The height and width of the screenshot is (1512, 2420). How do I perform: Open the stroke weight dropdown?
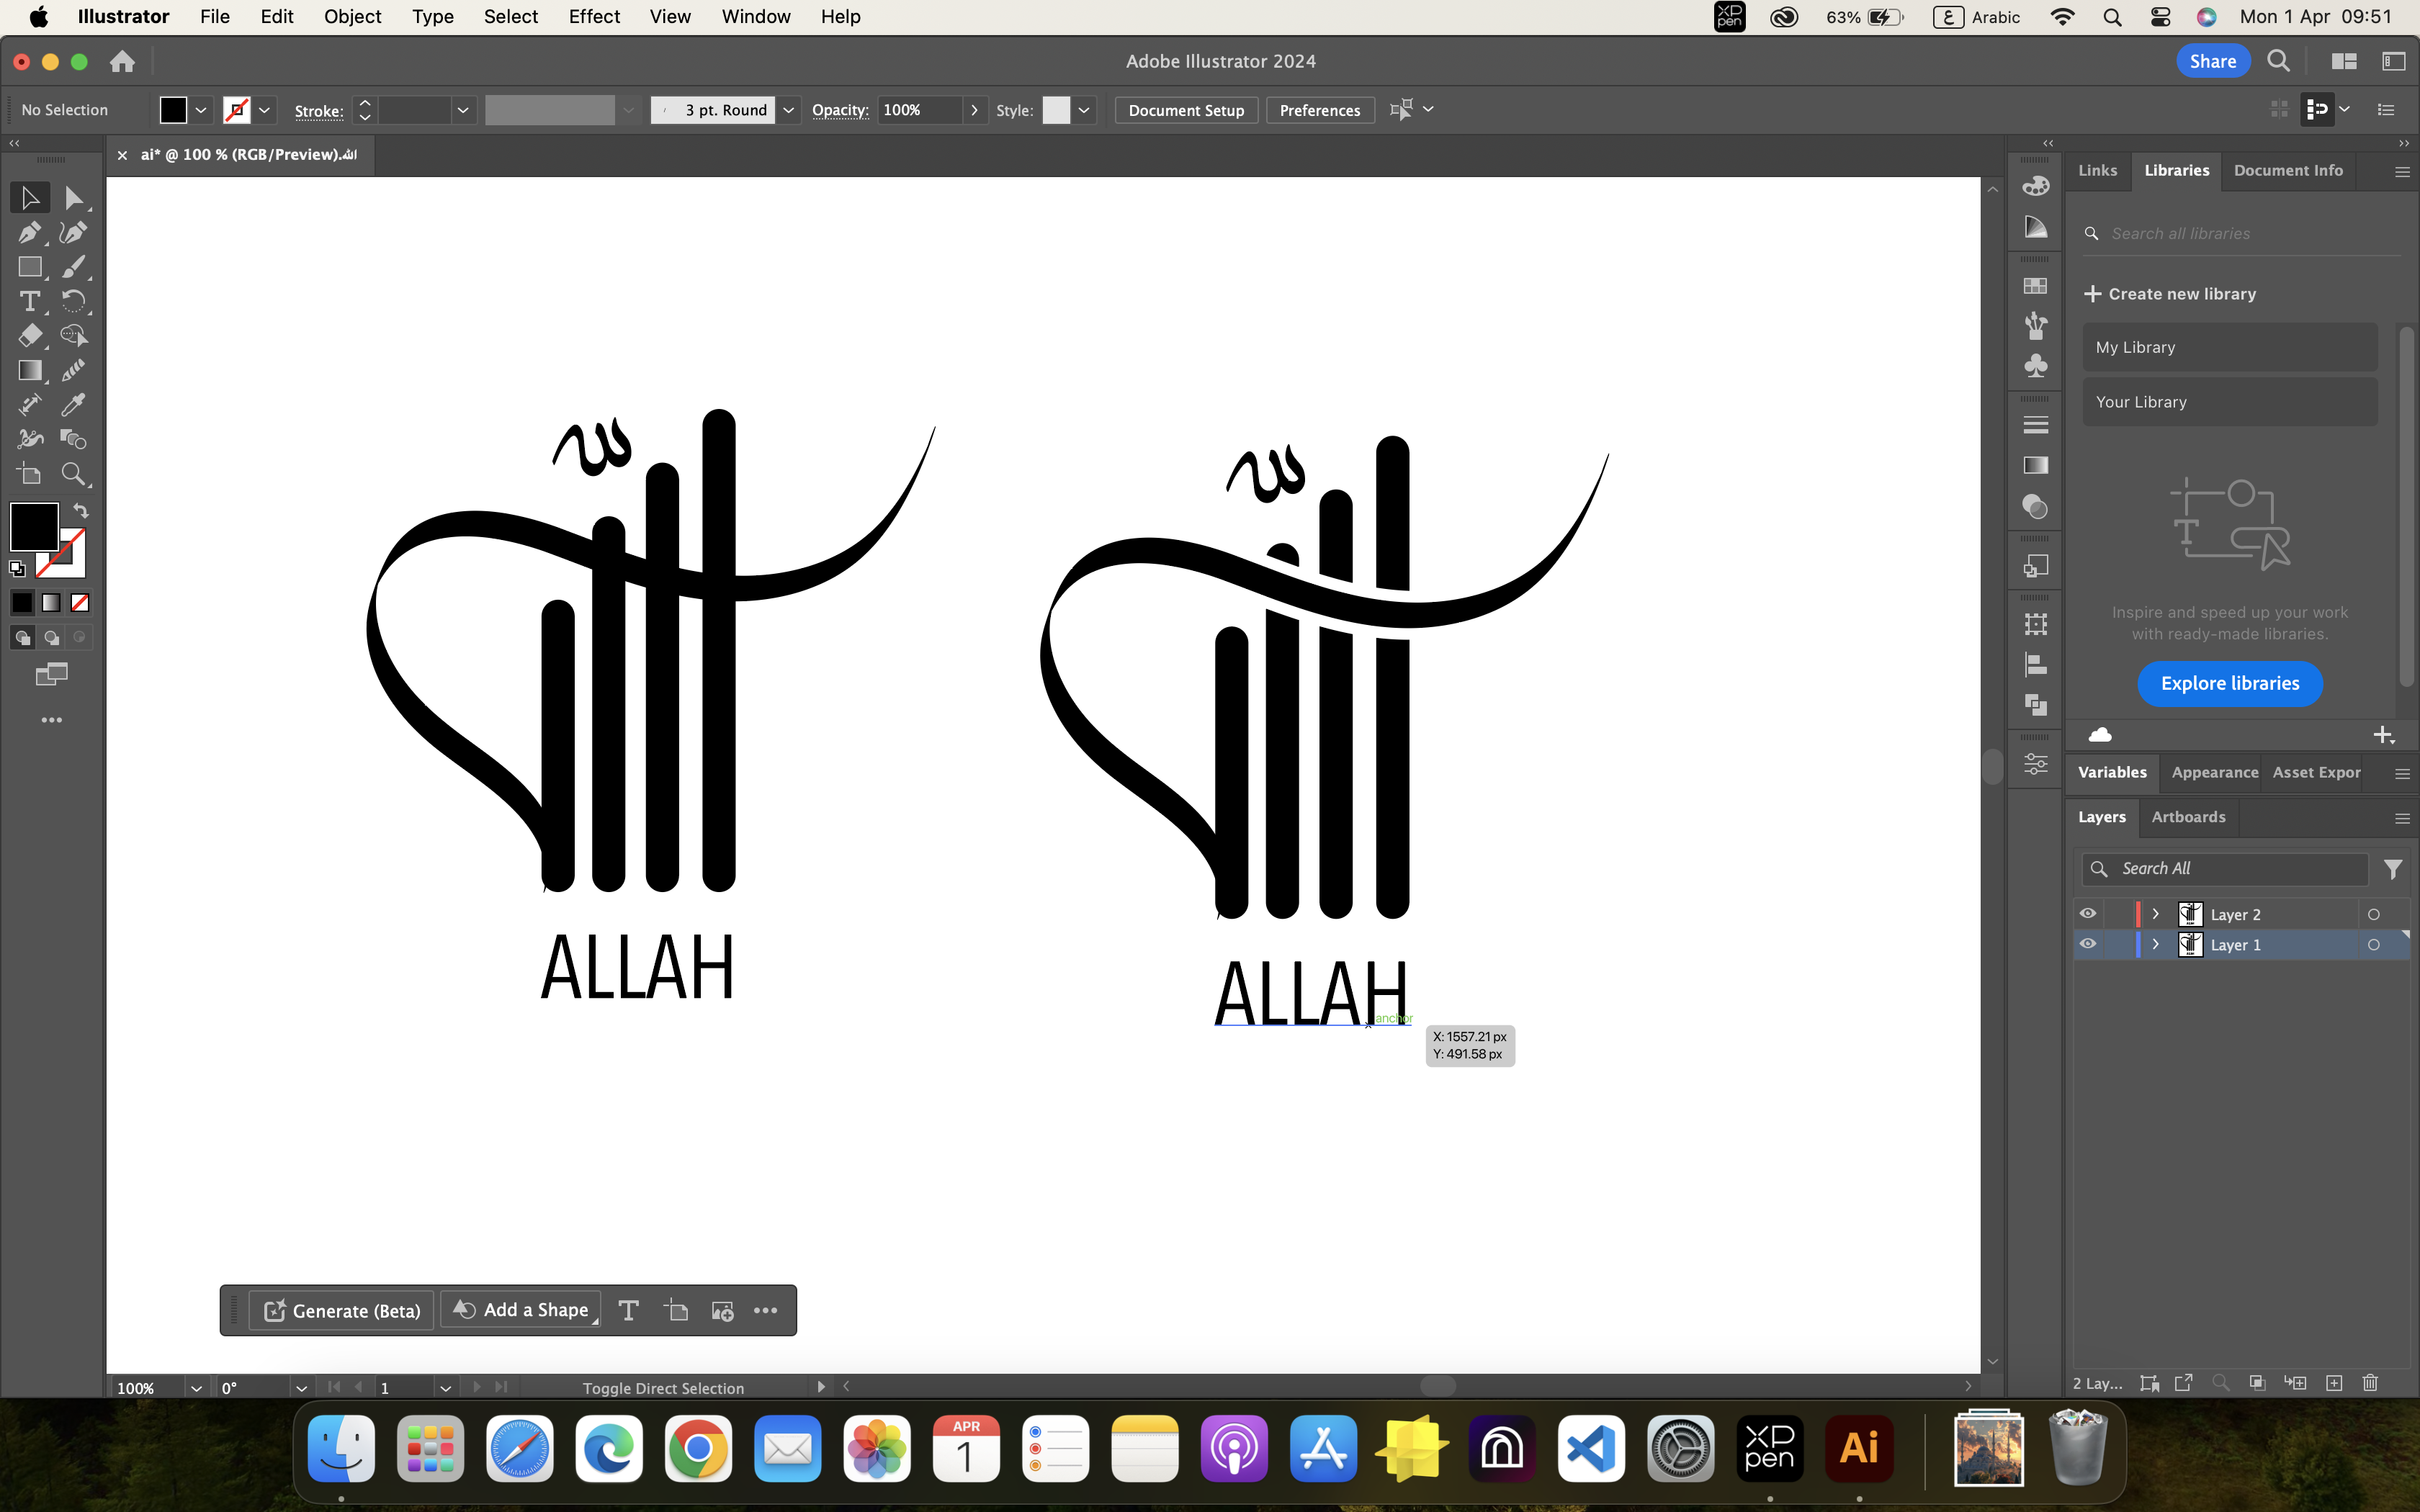(463, 110)
